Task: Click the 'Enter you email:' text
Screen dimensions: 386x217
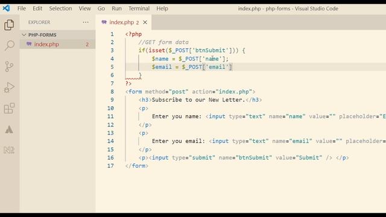Action: [179, 141]
